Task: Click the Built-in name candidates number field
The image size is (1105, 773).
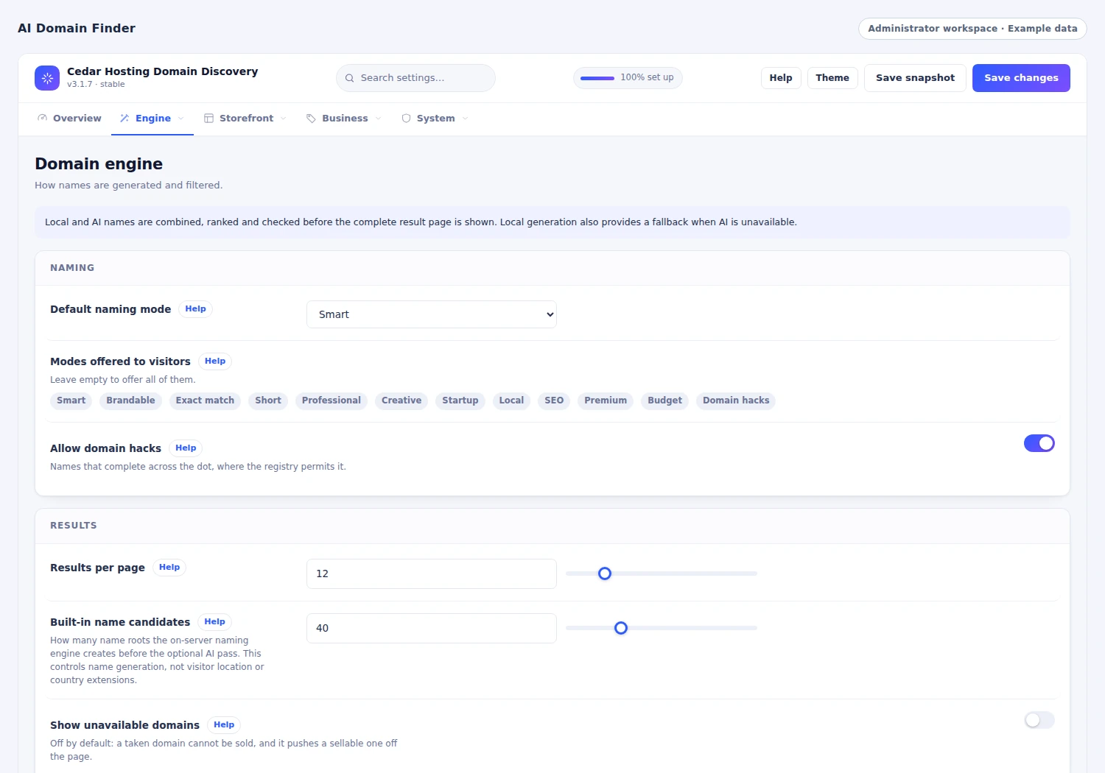Action: pos(432,628)
